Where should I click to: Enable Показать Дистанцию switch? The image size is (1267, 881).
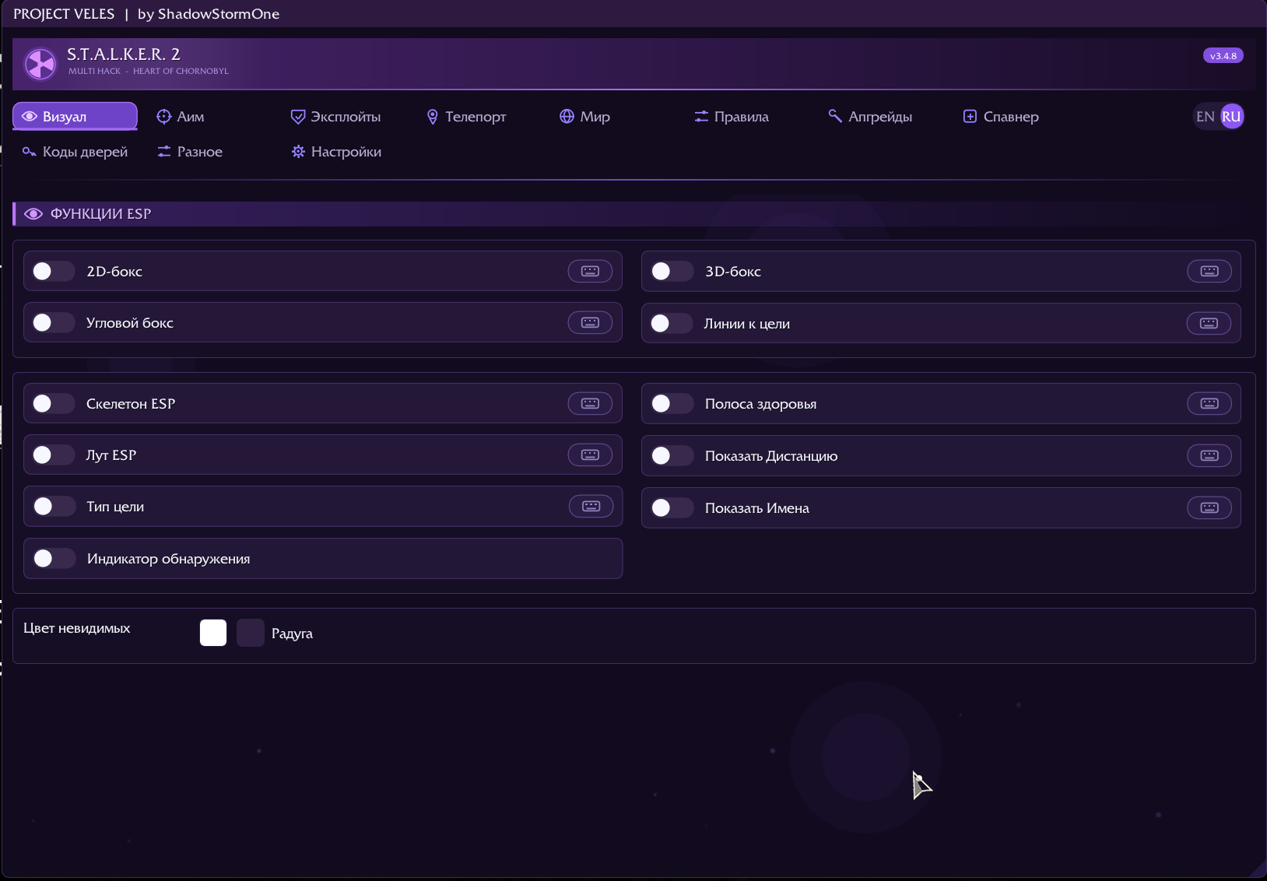pyautogui.click(x=672, y=455)
